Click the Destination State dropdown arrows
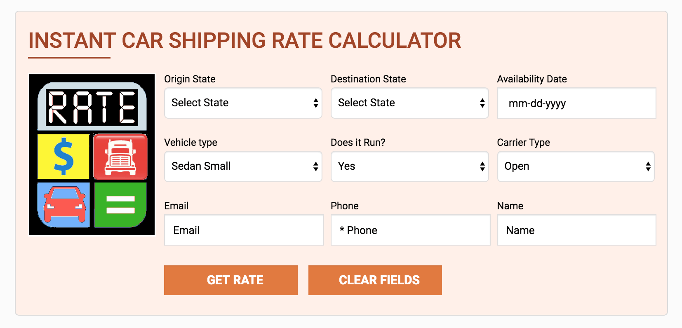 [482, 103]
